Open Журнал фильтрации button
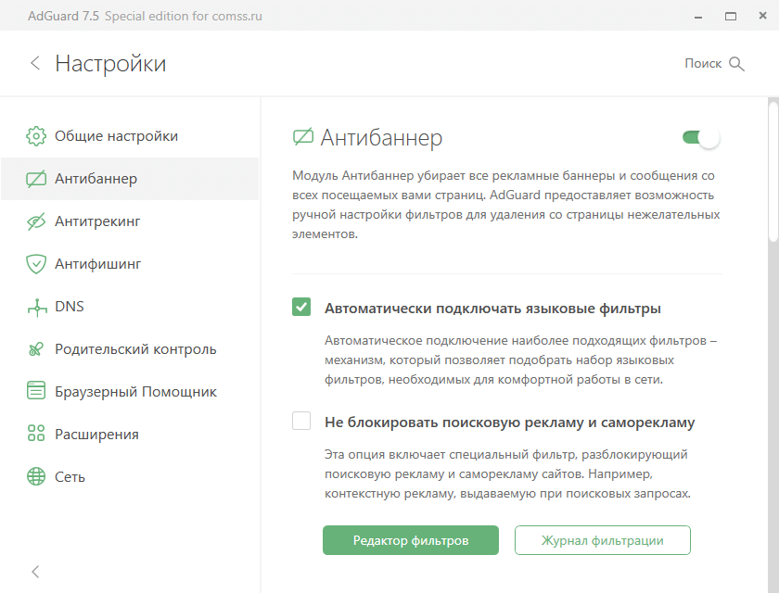 pos(603,540)
